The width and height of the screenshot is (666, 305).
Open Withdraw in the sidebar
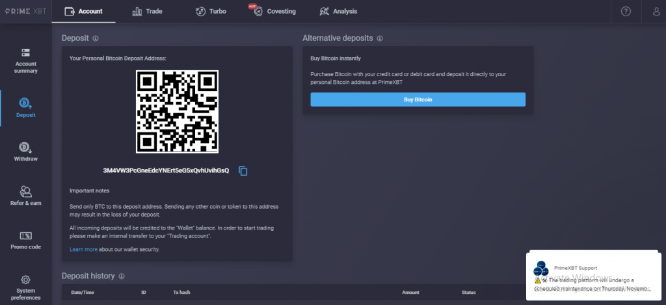click(25, 152)
